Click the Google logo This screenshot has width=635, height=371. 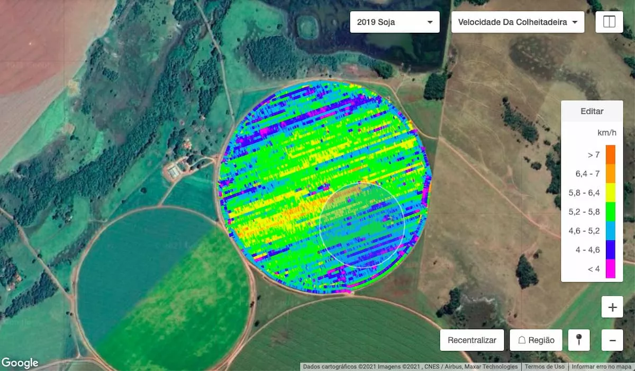coord(20,363)
